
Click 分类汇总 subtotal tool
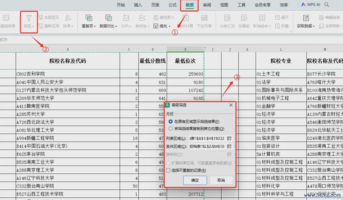(x=227, y=21)
